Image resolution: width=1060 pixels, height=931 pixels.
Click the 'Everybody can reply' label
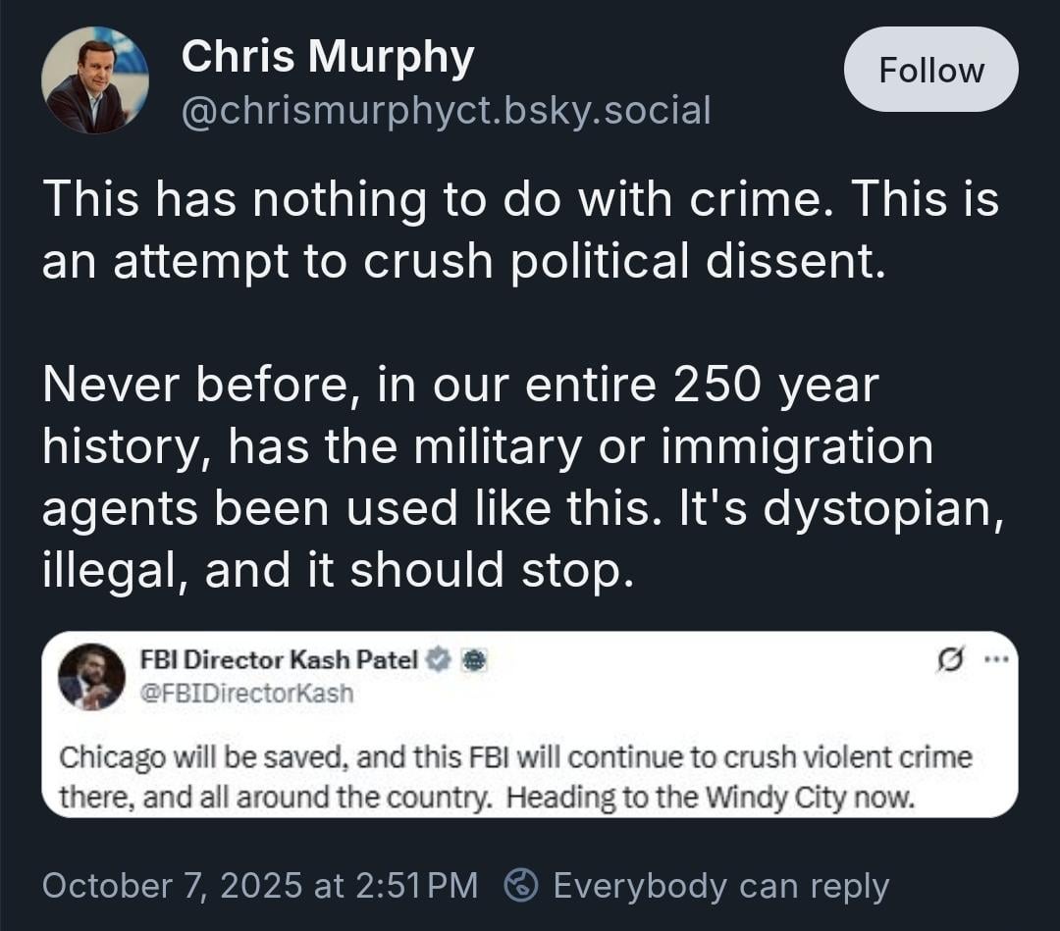click(x=721, y=885)
